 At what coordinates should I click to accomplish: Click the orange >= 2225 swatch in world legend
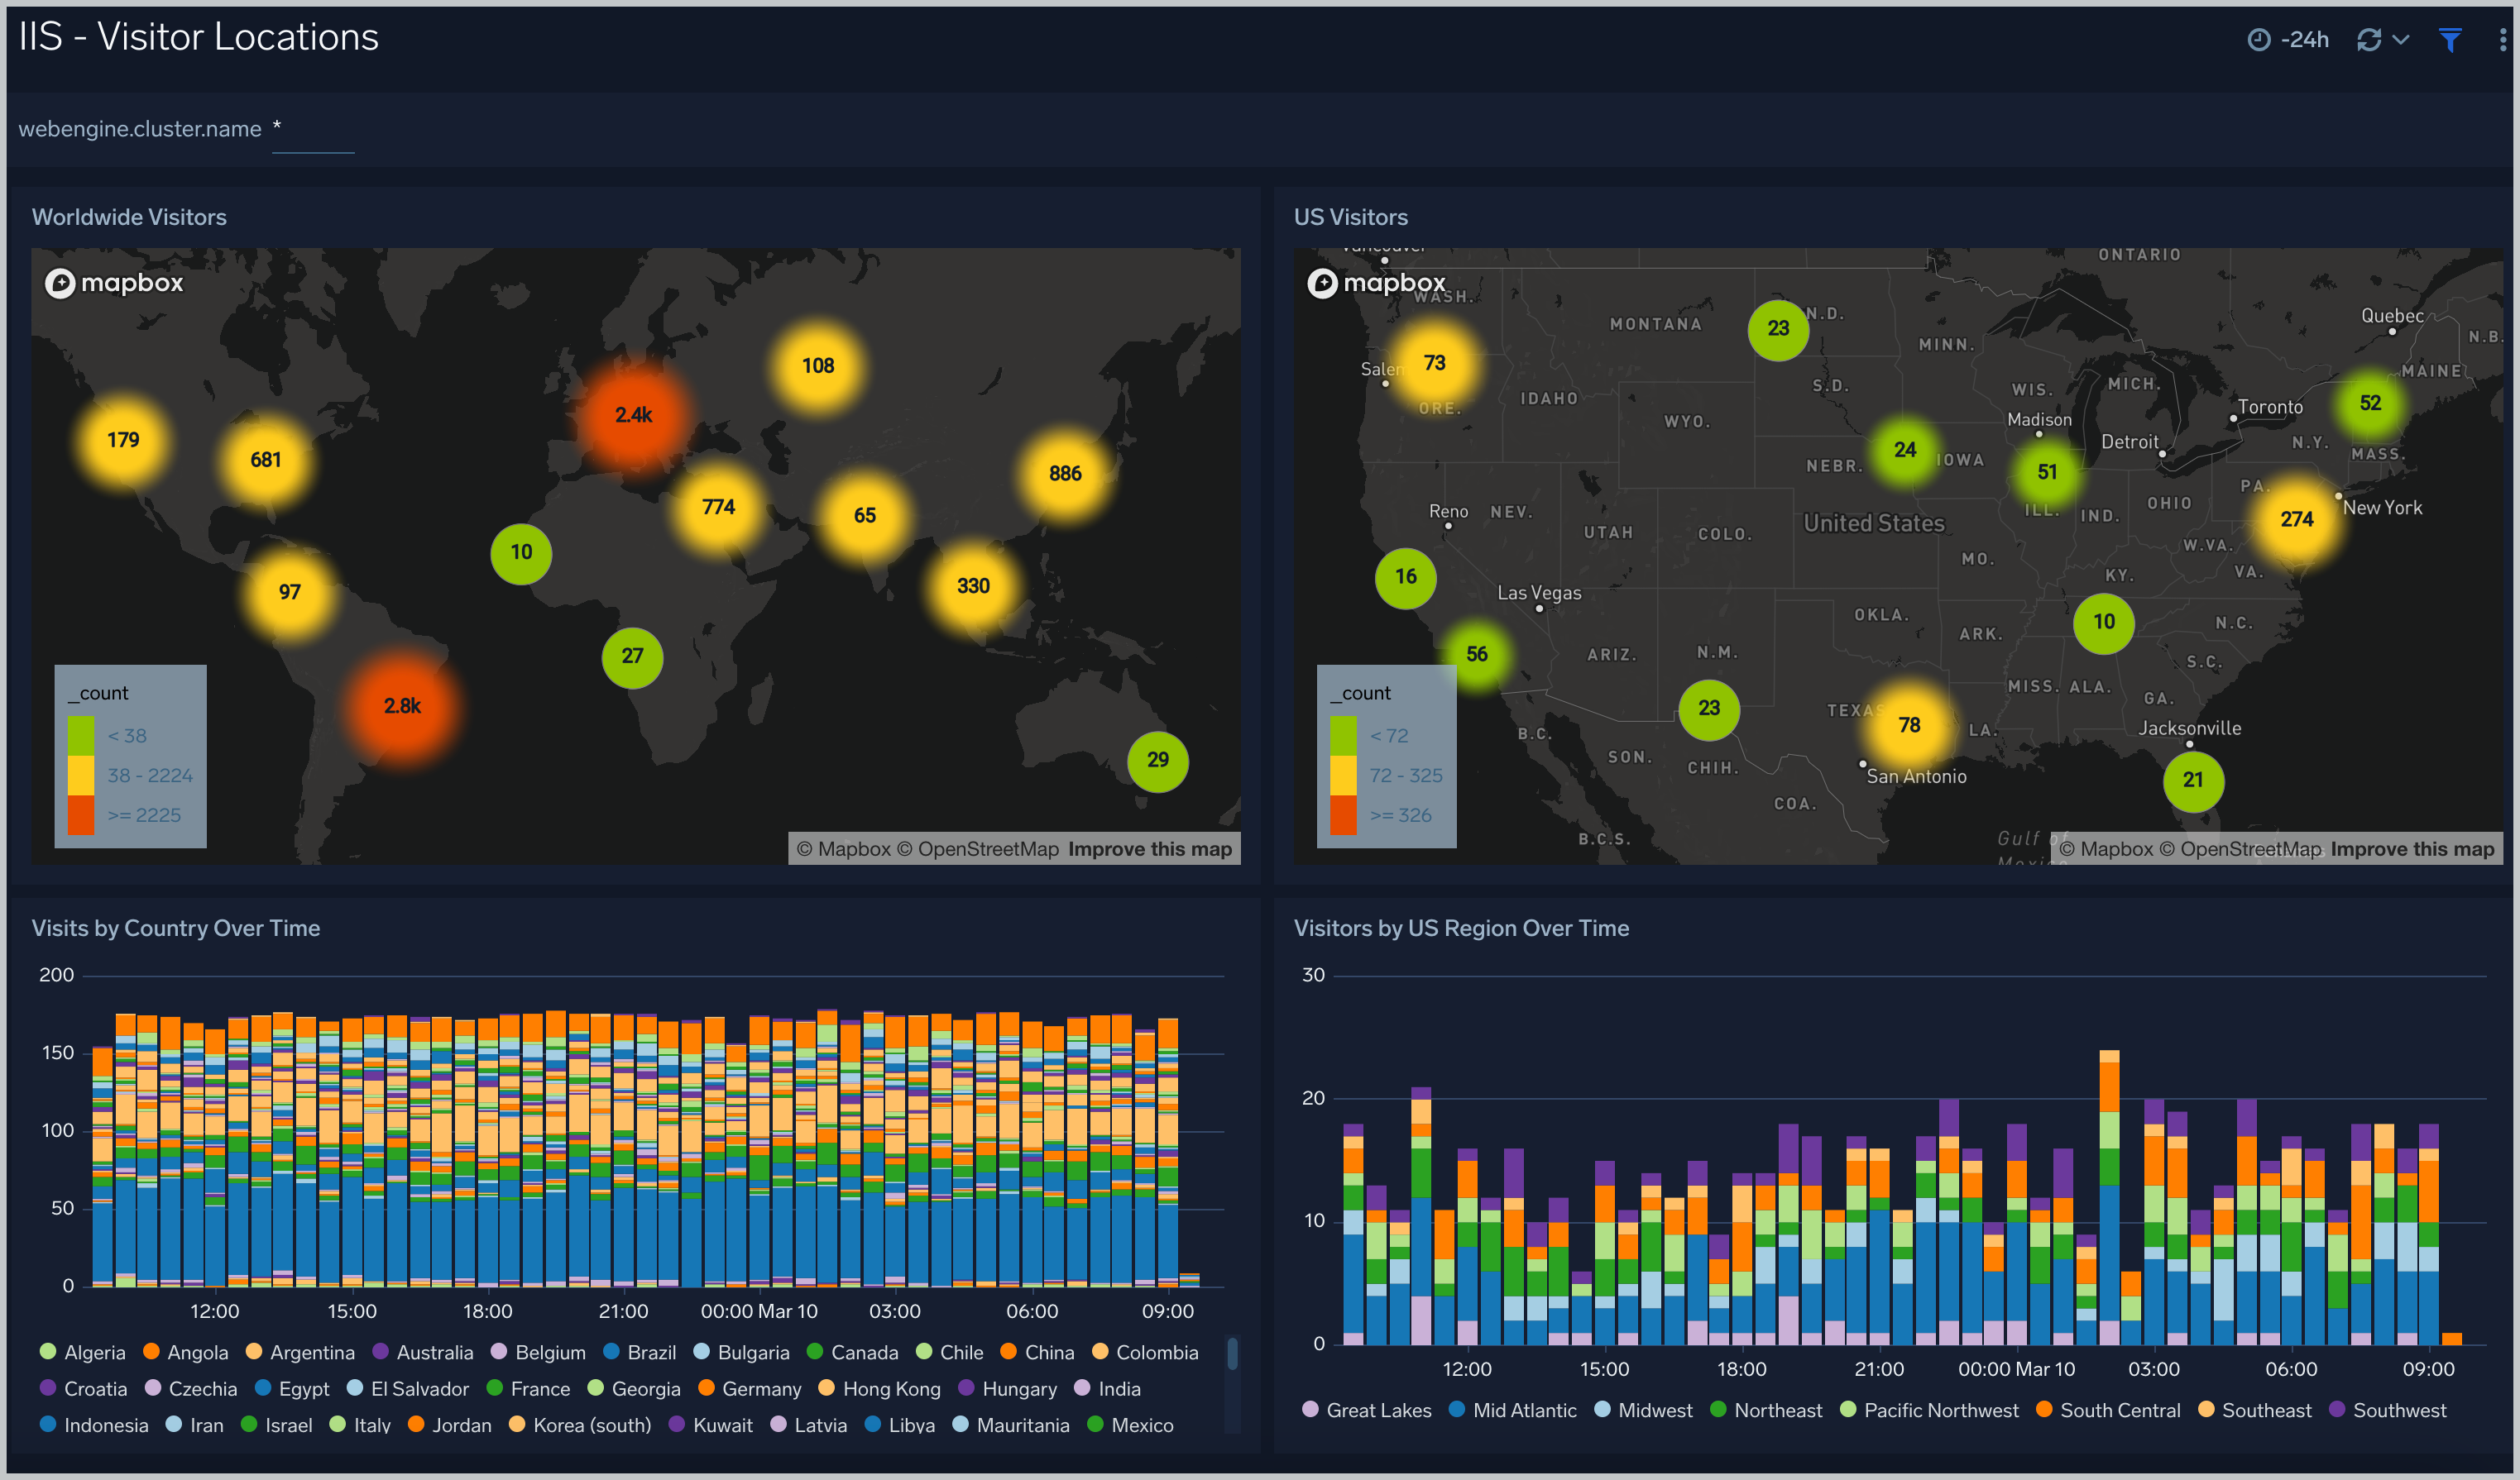(80, 815)
